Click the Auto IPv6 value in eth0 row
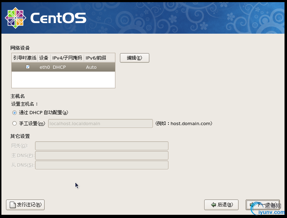Viewport: 287px width, 218px height. 91,67
